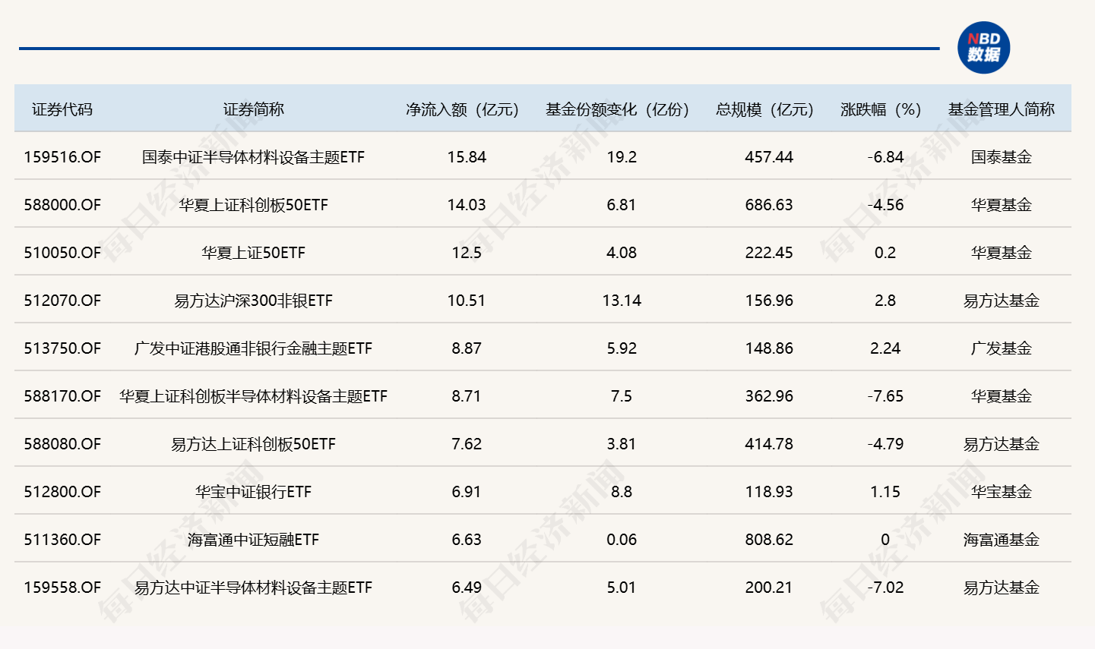
Task: Click total scale value 457.44
Action: [x=769, y=157]
